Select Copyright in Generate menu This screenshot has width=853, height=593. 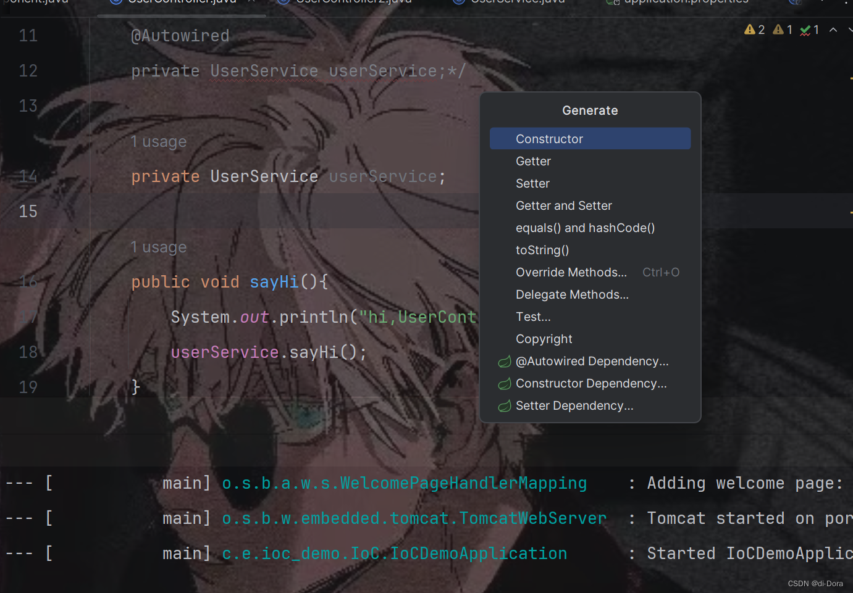point(590,339)
